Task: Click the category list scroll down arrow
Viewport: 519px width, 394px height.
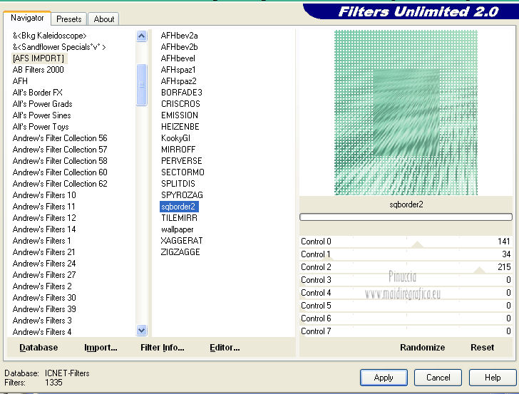Action: click(142, 330)
